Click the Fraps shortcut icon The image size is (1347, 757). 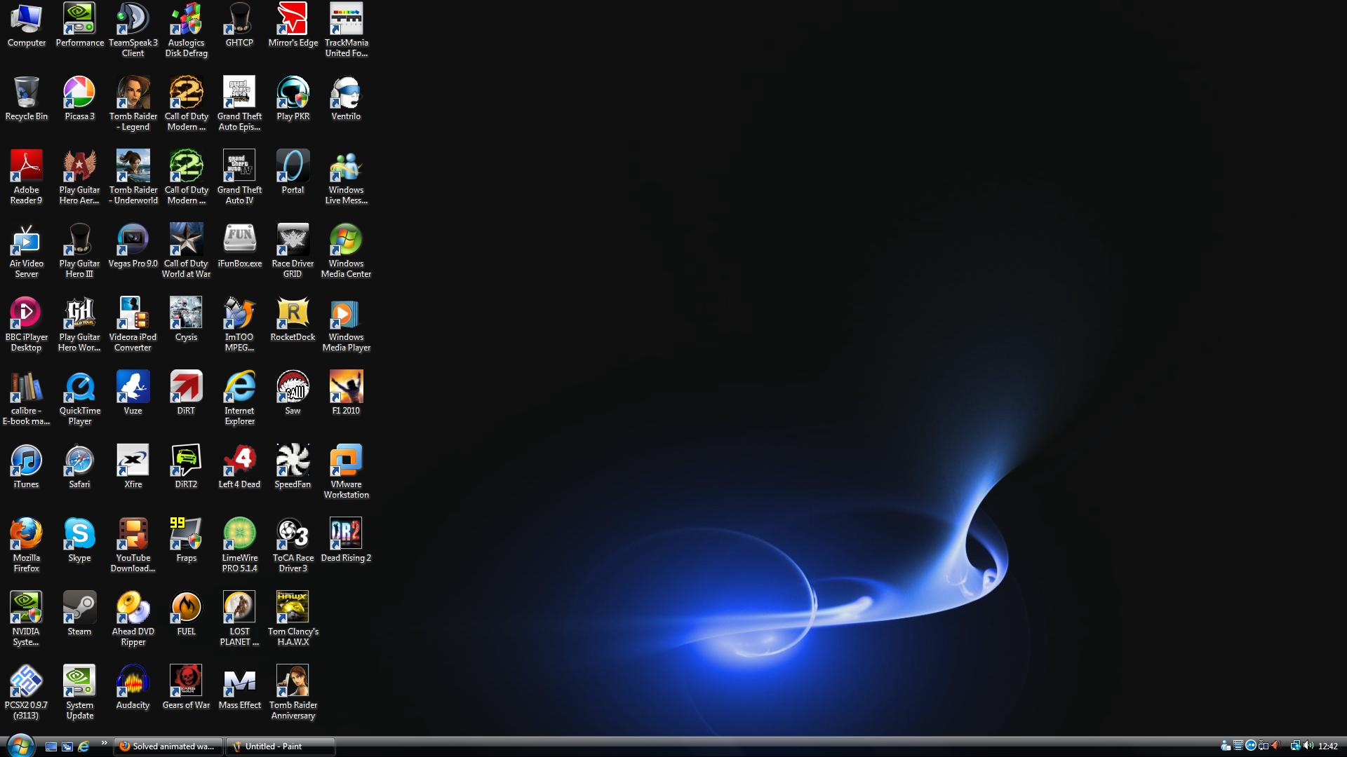(186, 534)
